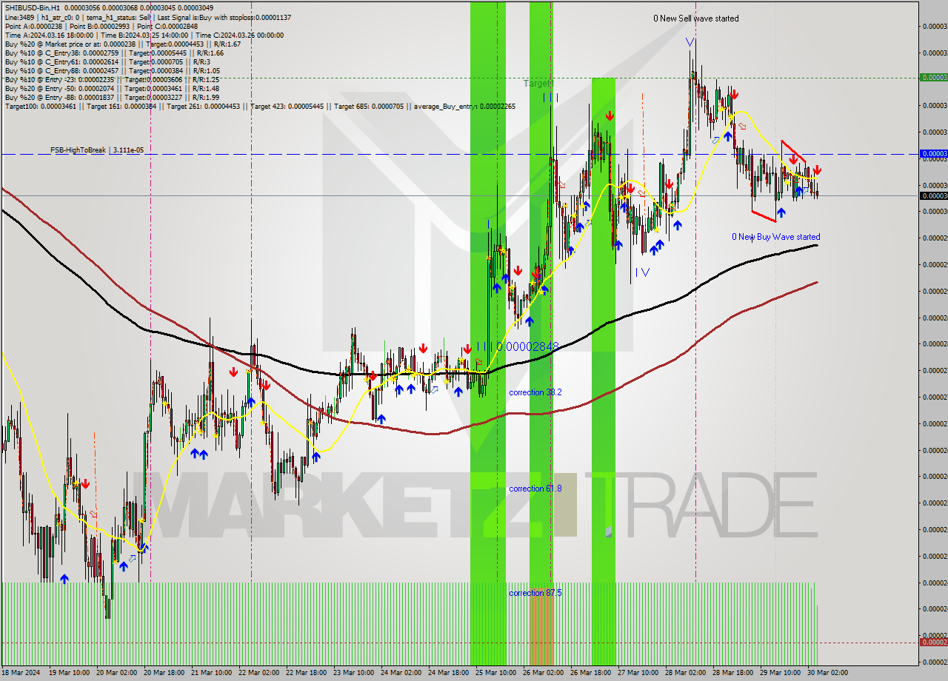Click the green 'Target' label
This screenshot has width=948, height=681.
tap(538, 84)
